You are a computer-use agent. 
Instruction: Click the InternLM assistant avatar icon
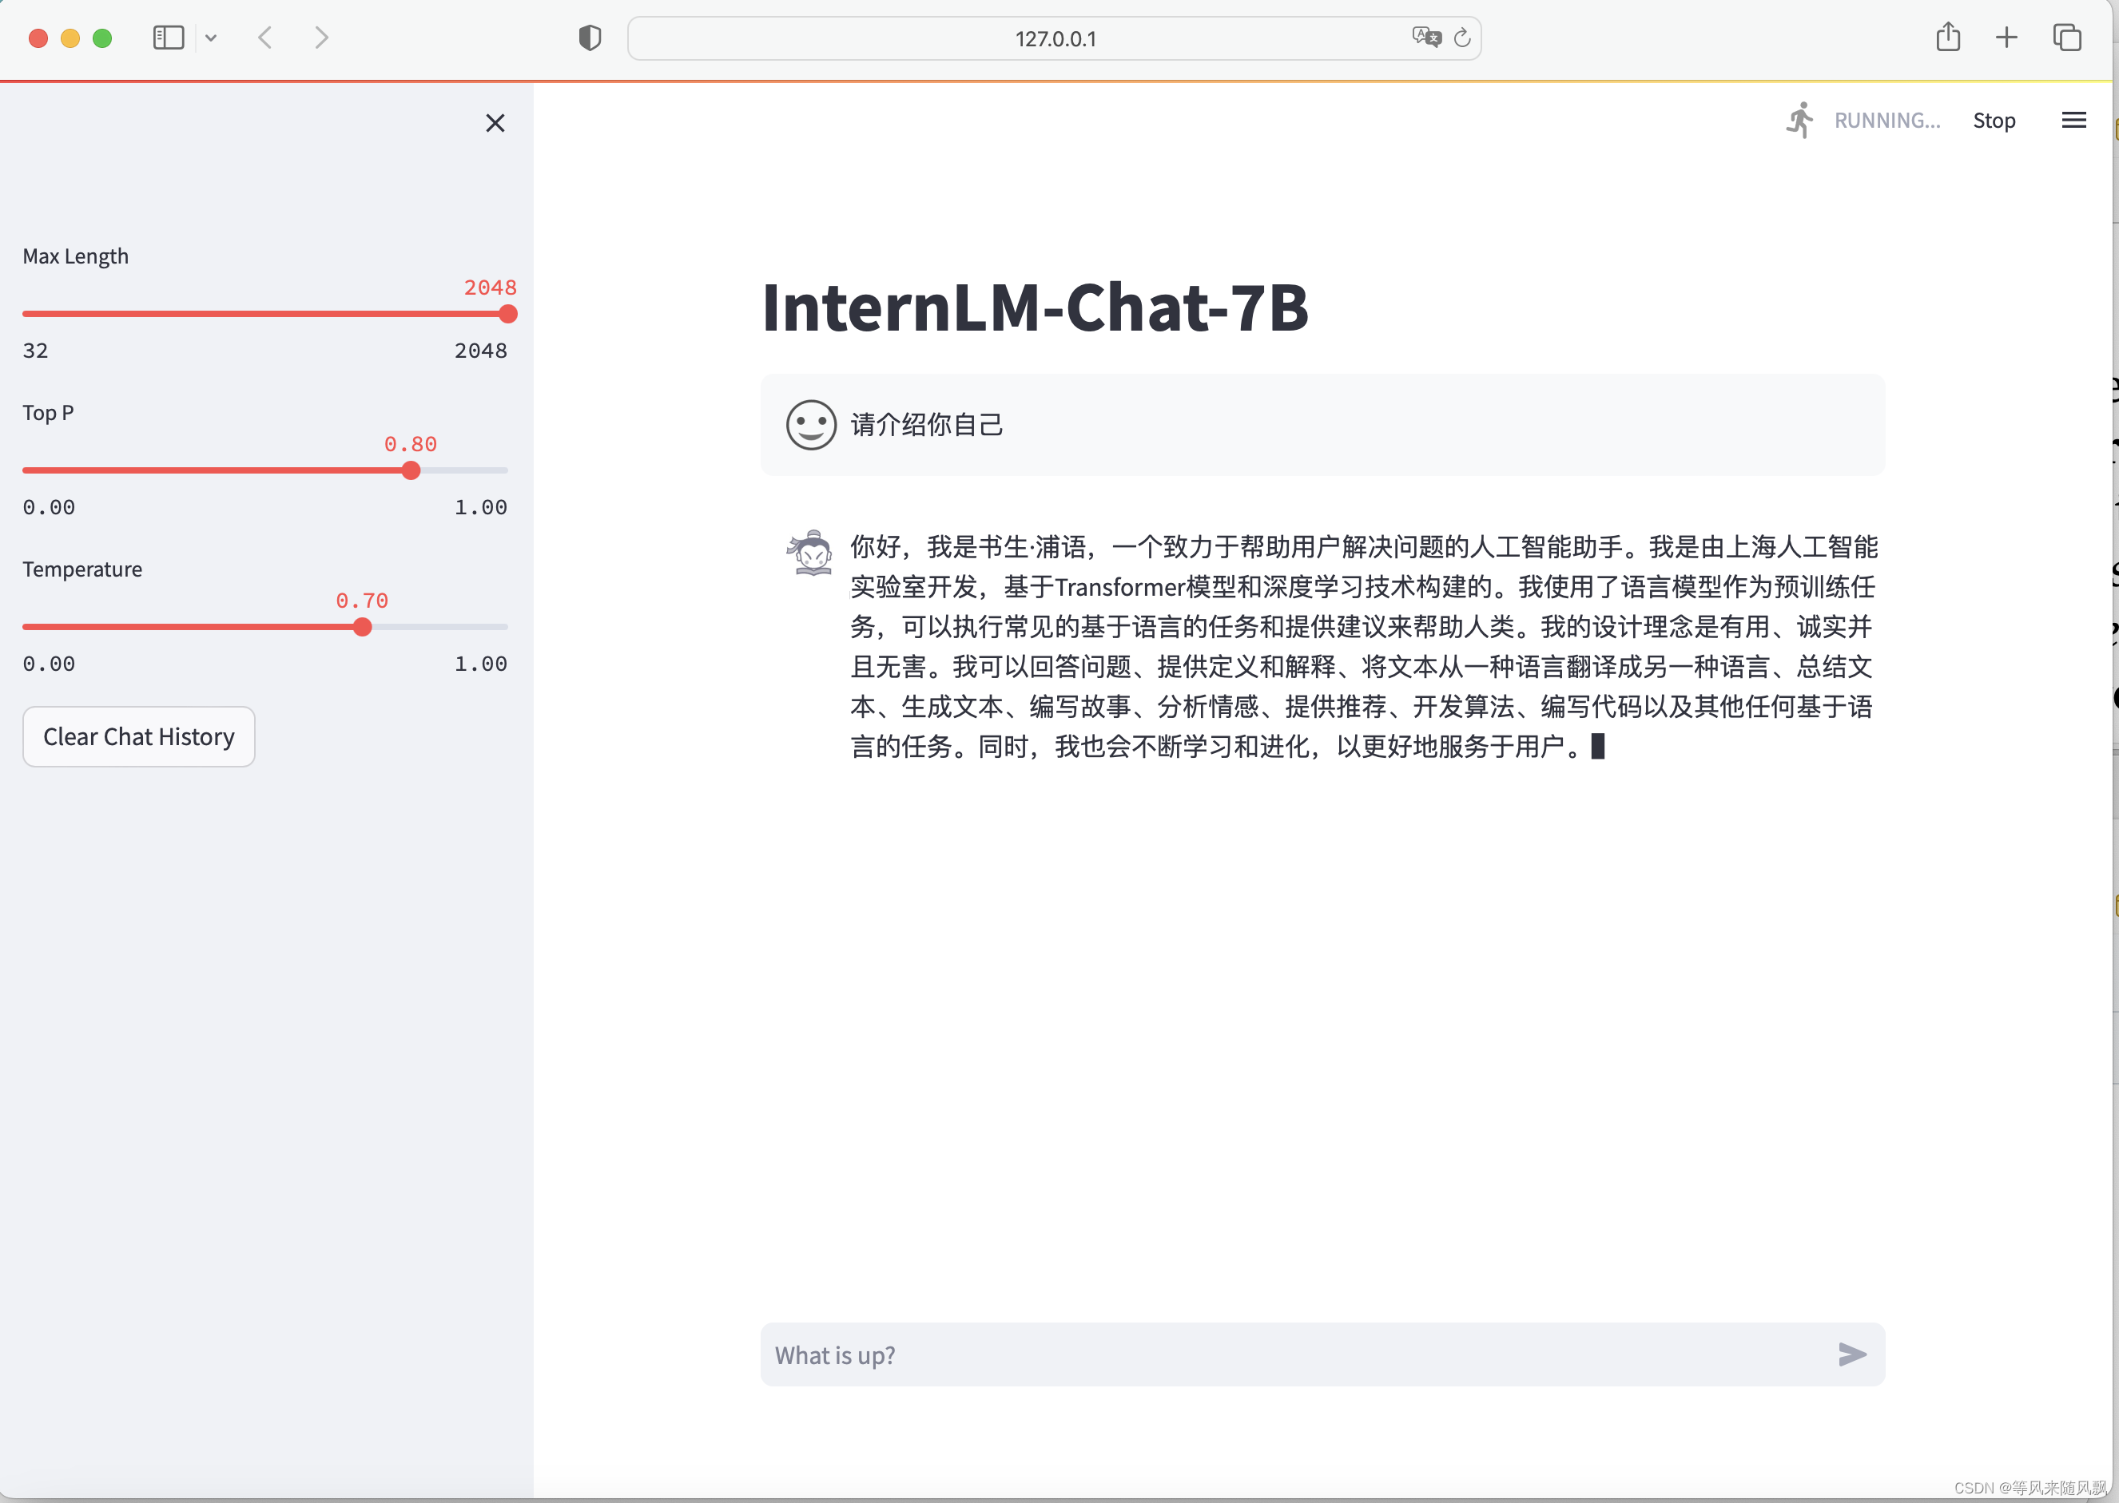[811, 553]
